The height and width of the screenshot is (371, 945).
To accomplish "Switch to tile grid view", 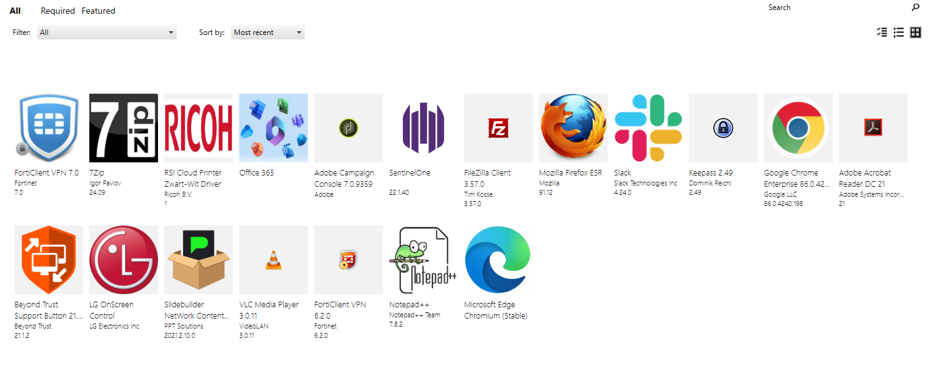I will (x=916, y=32).
